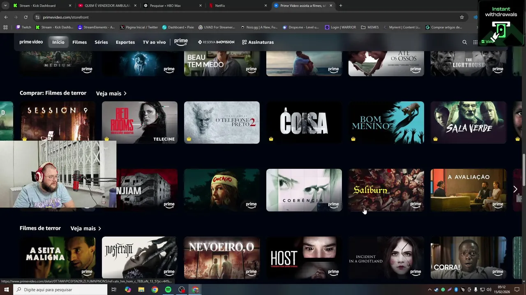The height and width of the screenshot is (295, 526).
Task: Open Reserva Imovision channel
Action: click(216, 42)
